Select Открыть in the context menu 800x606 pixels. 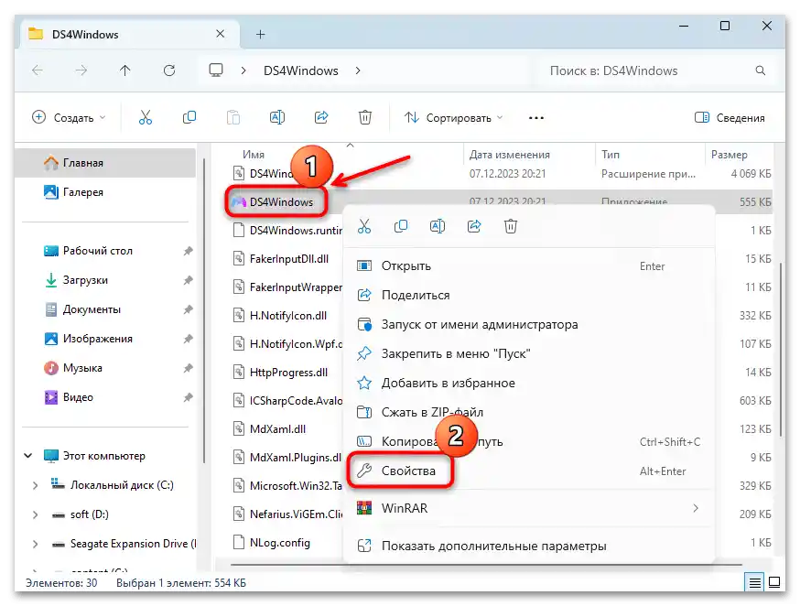529,265
